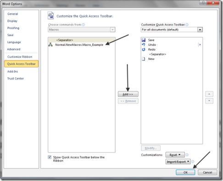Open the Import/Export dropdown button
This screenshot has width=223, height=181.
click(178, 161)
